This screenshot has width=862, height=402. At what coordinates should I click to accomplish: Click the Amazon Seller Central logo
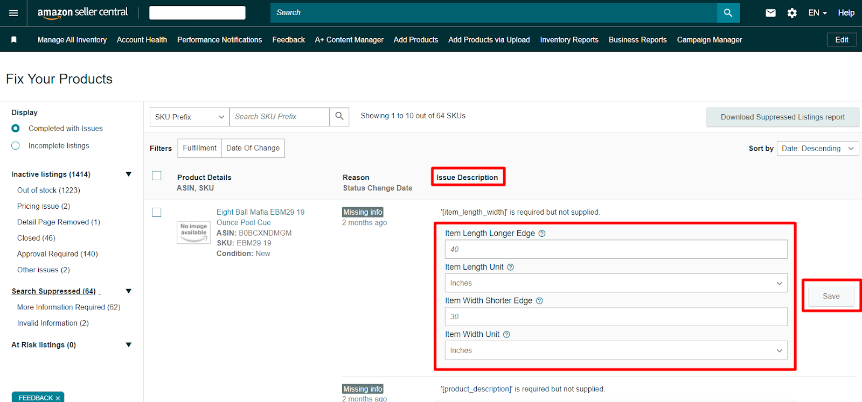coord(82,12)
